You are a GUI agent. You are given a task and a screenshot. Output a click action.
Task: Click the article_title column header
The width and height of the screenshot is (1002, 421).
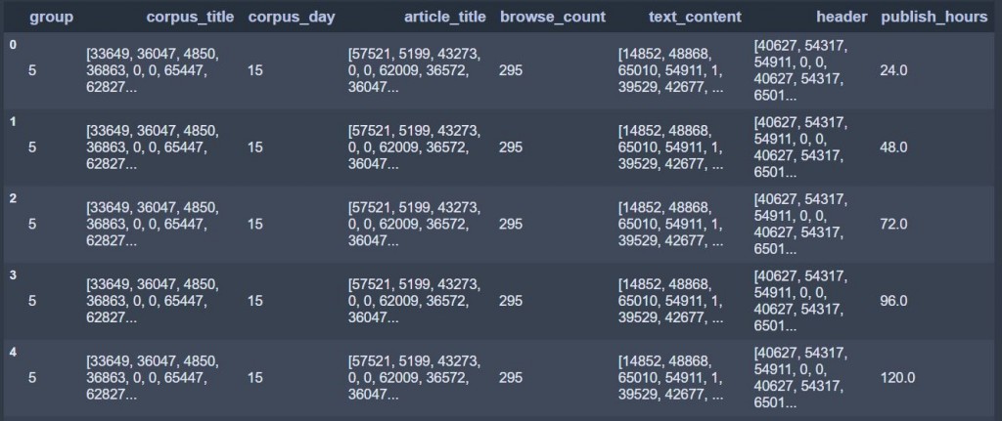point(445,18)
